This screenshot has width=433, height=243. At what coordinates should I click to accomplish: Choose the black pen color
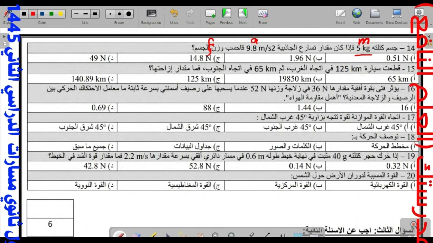[24, 14]
